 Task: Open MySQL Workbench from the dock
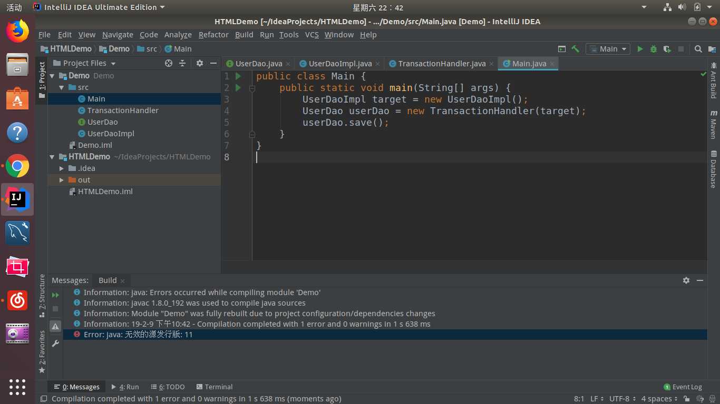[17, 233]
